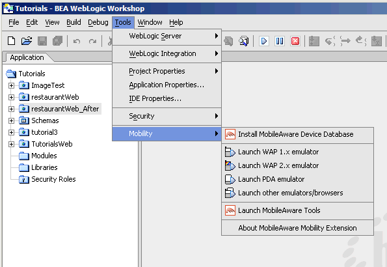Click the Save All toolbar icon

pyautogui.click(x=57, y=41)
